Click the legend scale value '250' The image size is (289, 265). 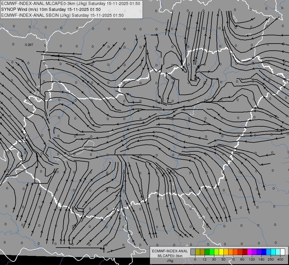click(x=271, y=259)
